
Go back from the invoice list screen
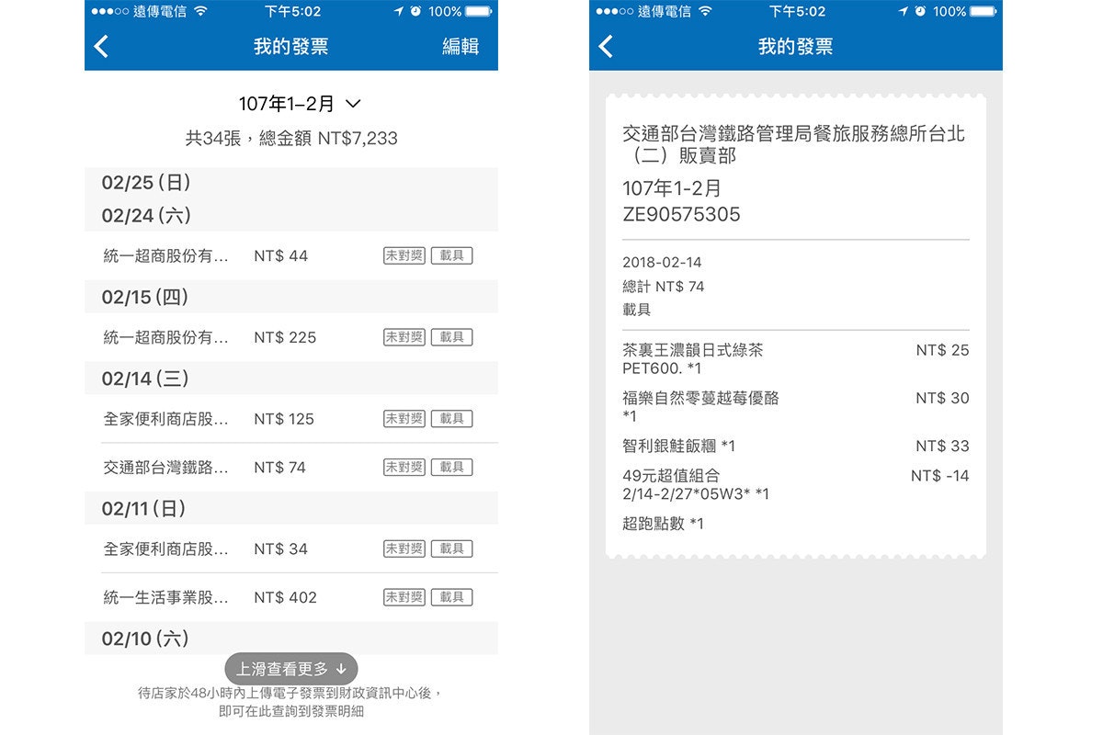(101, 47)
